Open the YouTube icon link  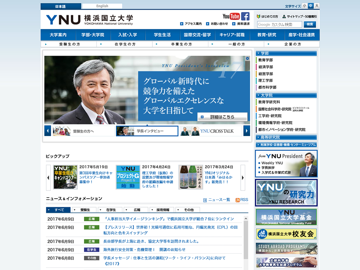click(231, 16)
